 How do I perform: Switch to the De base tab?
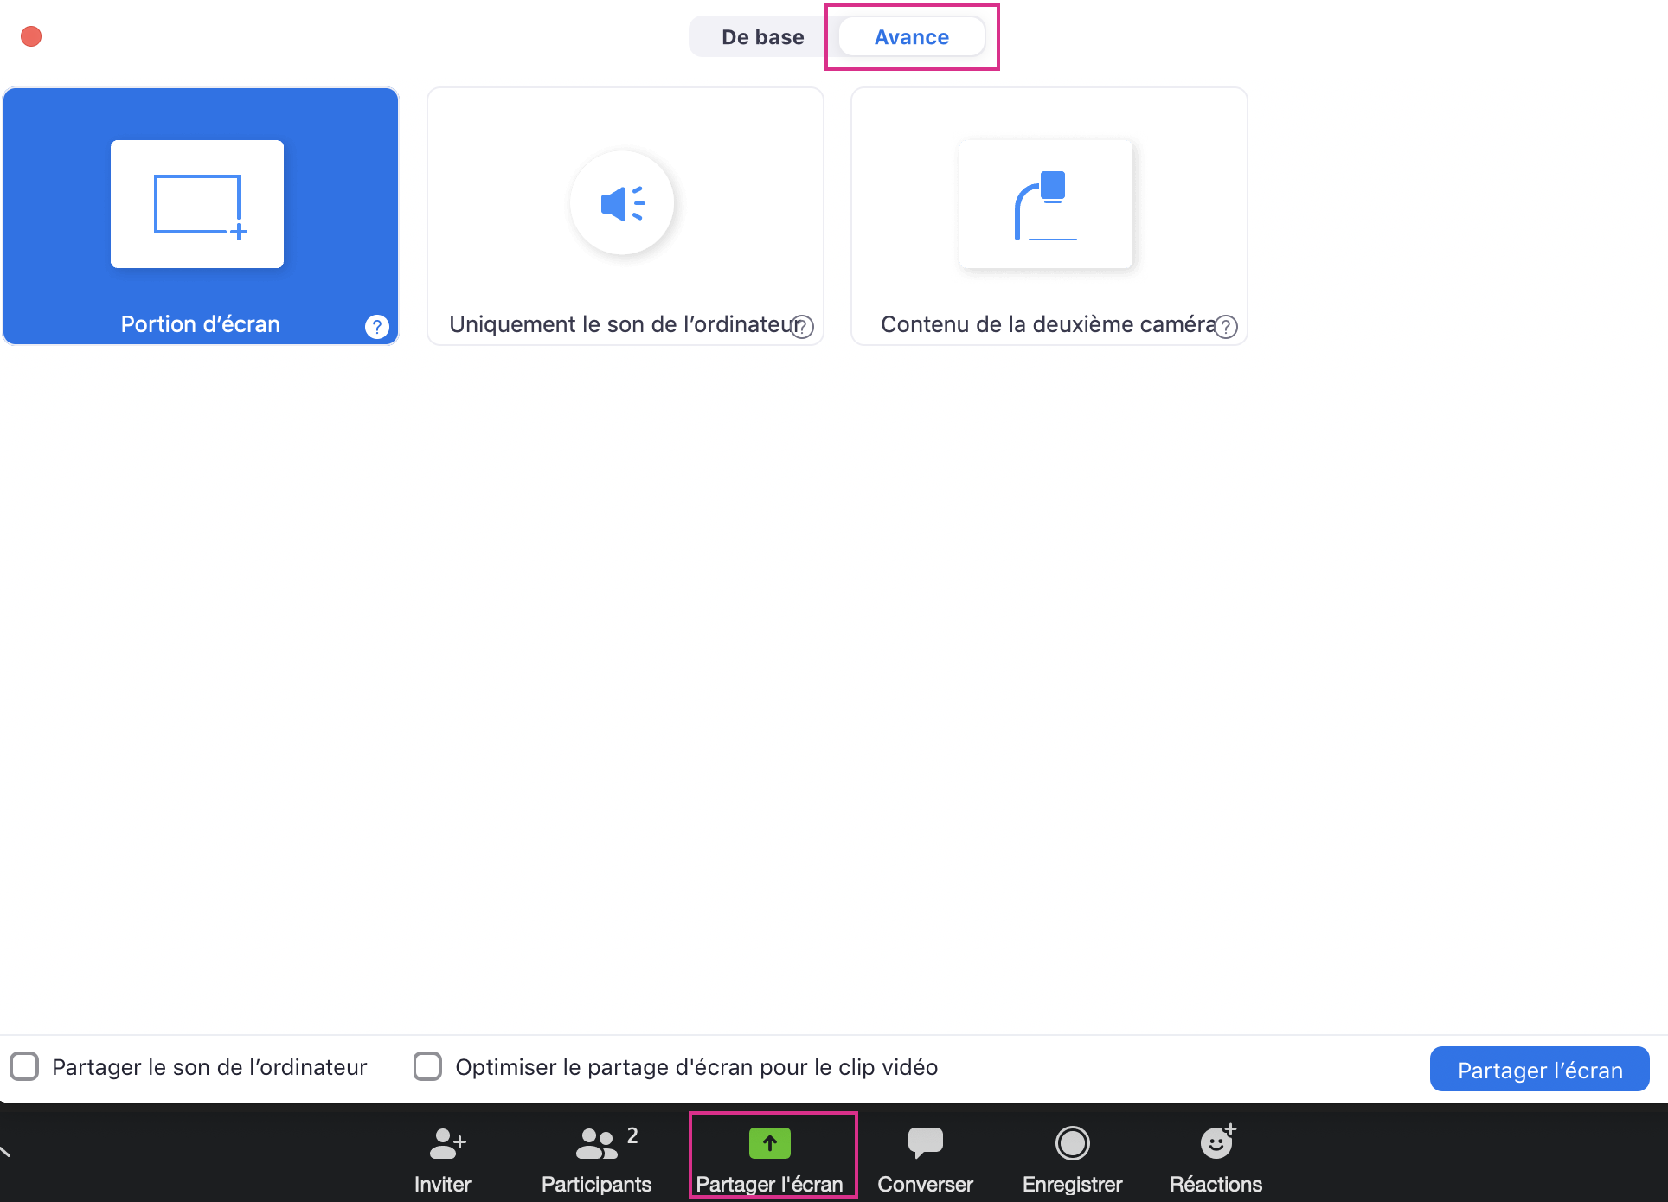coord(762,37)
